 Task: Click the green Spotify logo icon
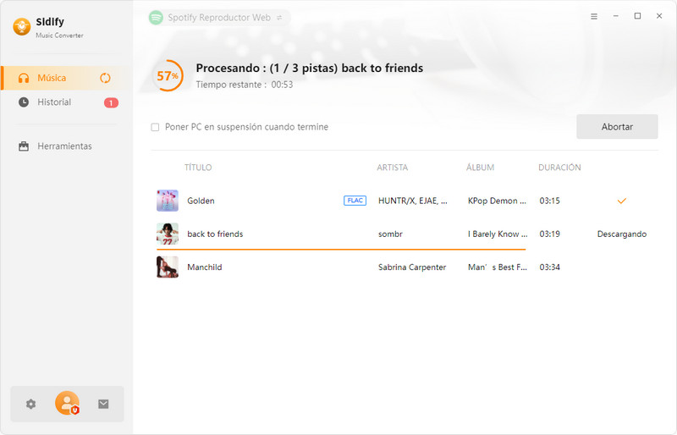156,18
